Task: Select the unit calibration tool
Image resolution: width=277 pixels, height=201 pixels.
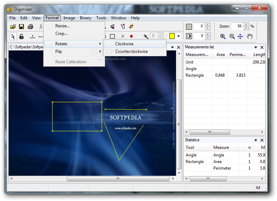Action: click(32, 37)
